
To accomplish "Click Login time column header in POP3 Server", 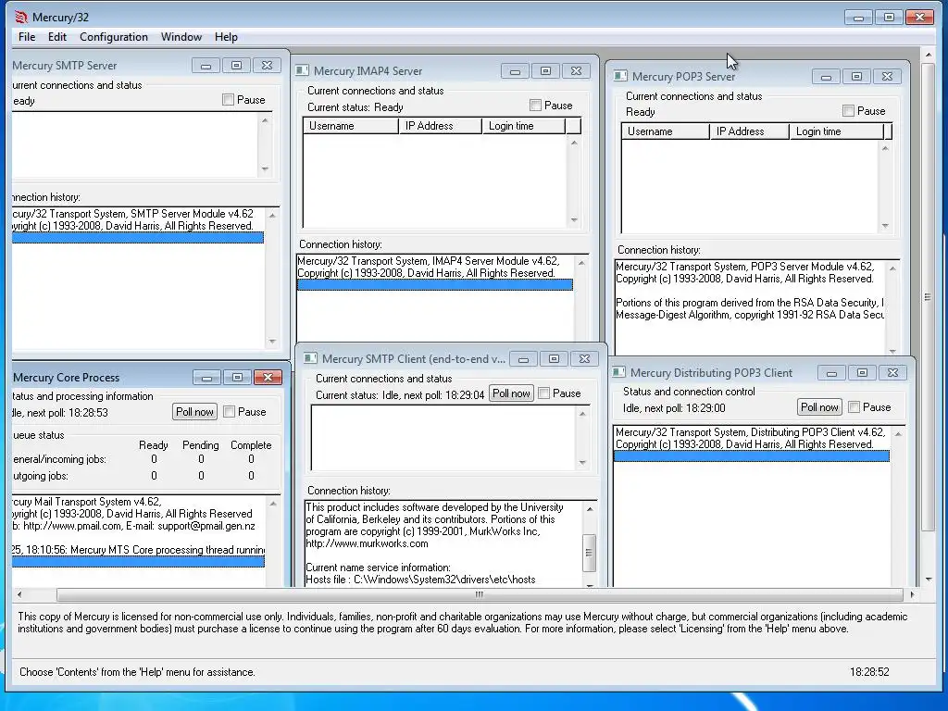I will click(x=837, y=131).
